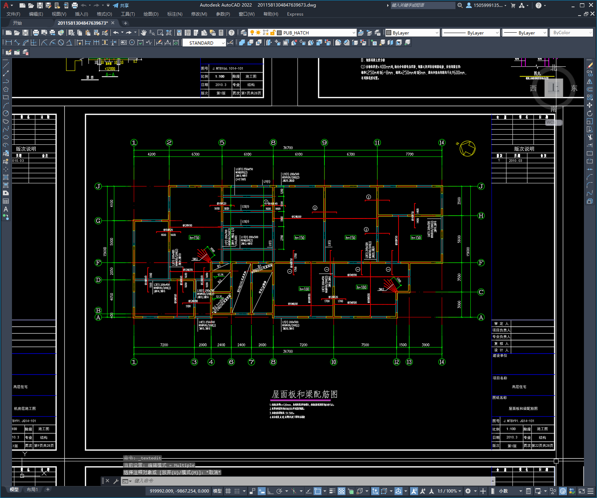Viewport: 597px width, 498px height.
Task: Switch to the 布局1 layout tab
Action: pos(32,489)
